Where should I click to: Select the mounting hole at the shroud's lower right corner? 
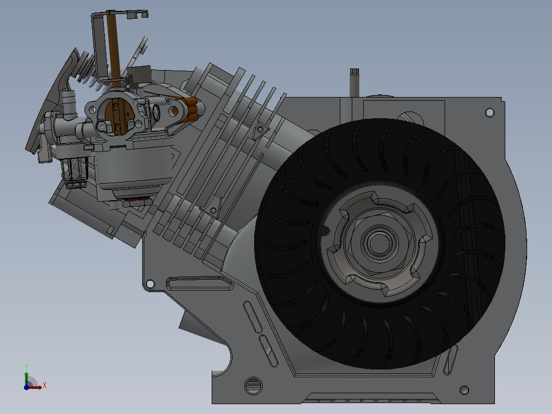(x=464, y=390)
